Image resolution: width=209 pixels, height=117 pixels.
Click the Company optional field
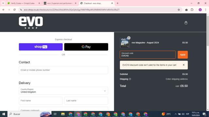click(63, 109)
